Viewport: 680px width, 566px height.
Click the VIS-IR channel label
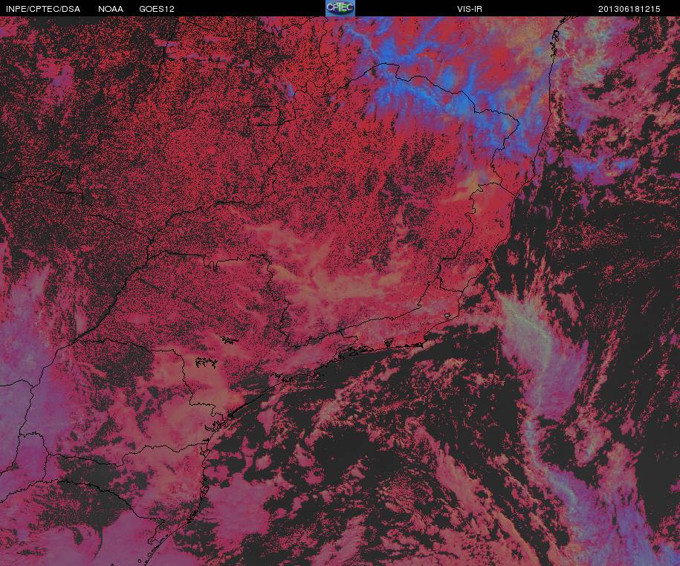coord(470,9)
